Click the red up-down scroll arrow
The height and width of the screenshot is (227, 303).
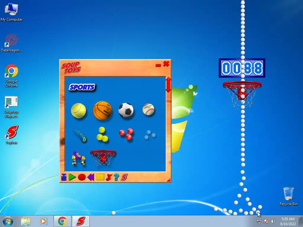168,85
